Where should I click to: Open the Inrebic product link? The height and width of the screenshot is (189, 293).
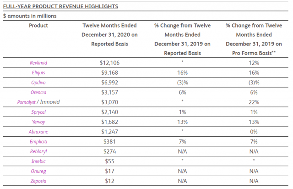tap(38, 161)
